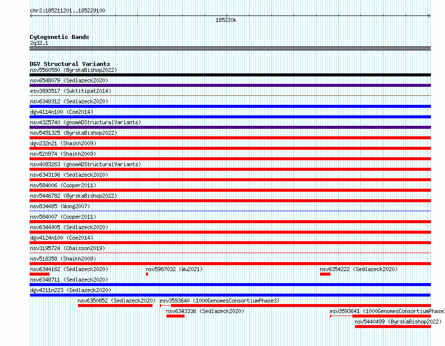Select the short red bar under nsv6344162
Screen dimensions: 445x346
[x=39, y=274]
